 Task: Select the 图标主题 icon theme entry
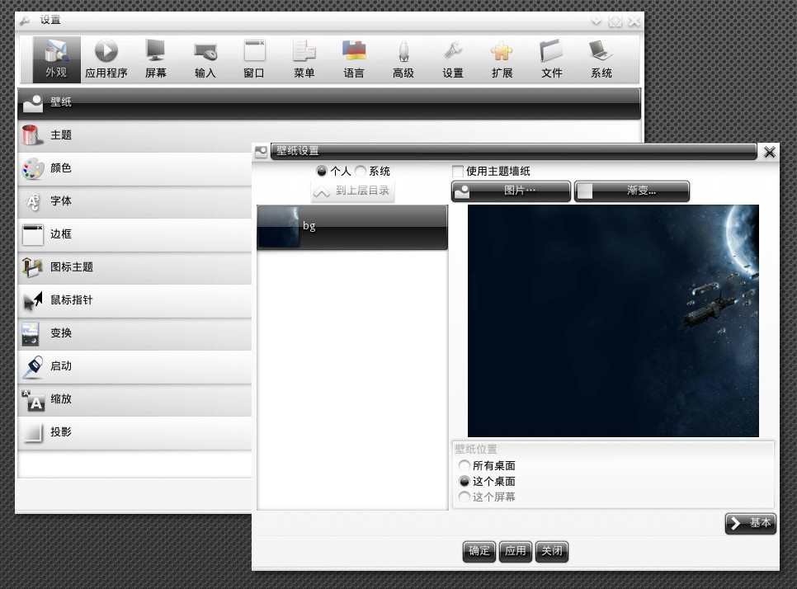[x=134, y=267]
